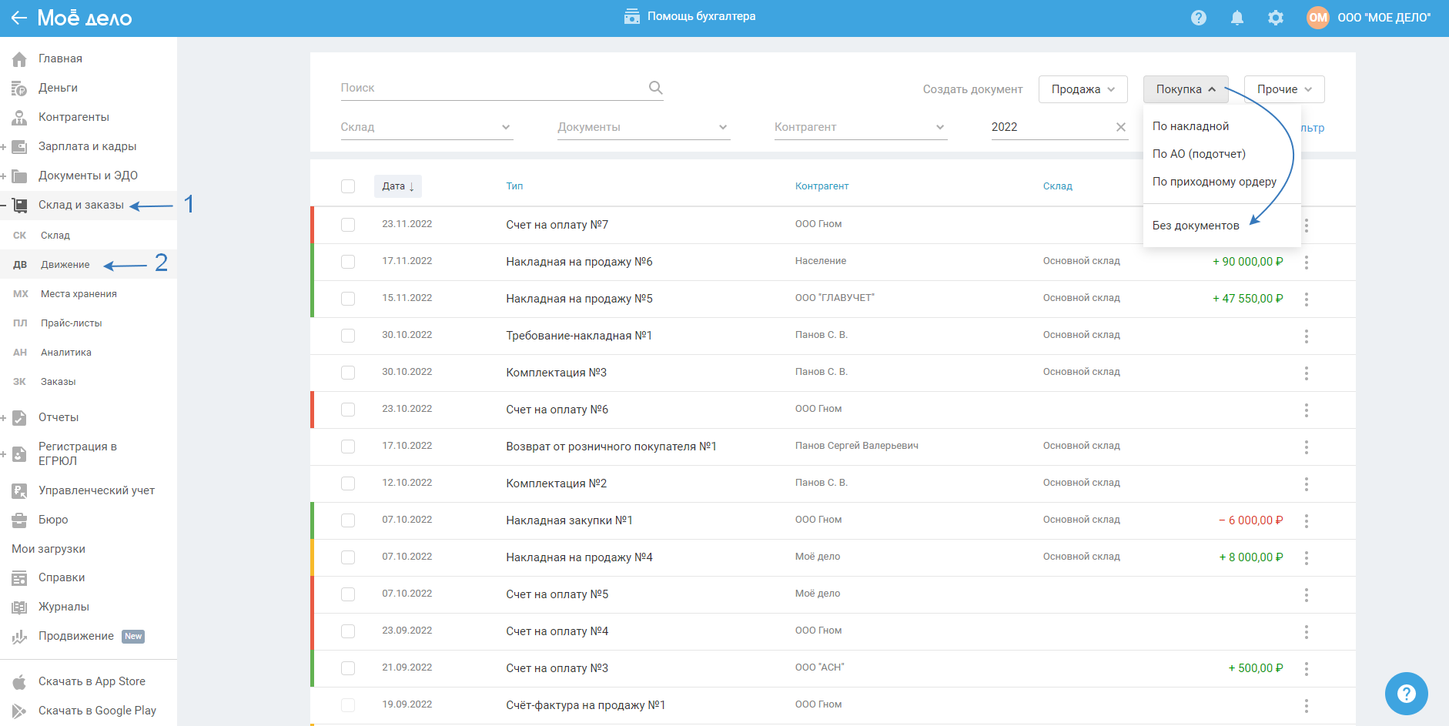Select Без документов menu option
Image resolution: width=1449 pixels, height=726 pixels.
point(1195,226)
